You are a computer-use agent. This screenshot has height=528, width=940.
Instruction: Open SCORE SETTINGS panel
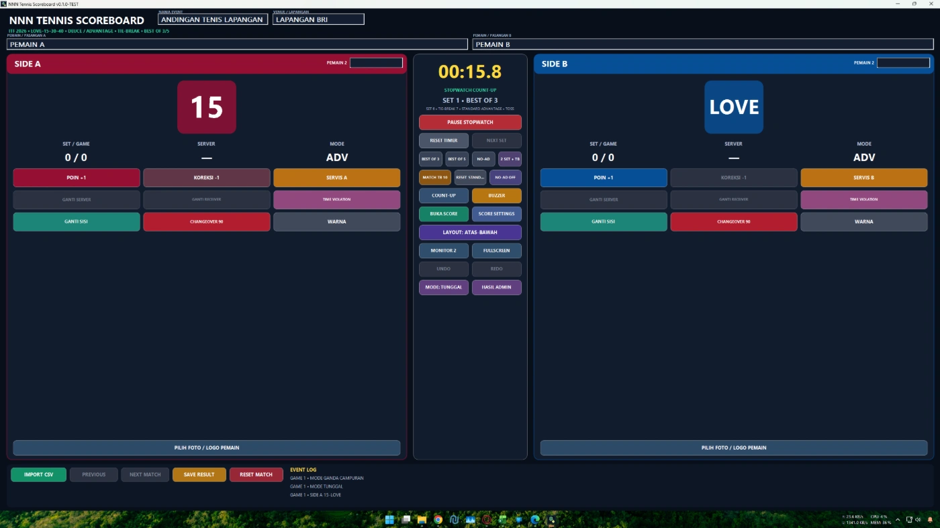click(x=497, y=214)
